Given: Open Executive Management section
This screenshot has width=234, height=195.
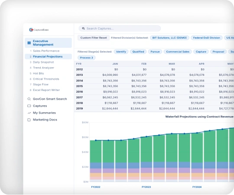Looking at the screenshot, I should coord(49,43).
